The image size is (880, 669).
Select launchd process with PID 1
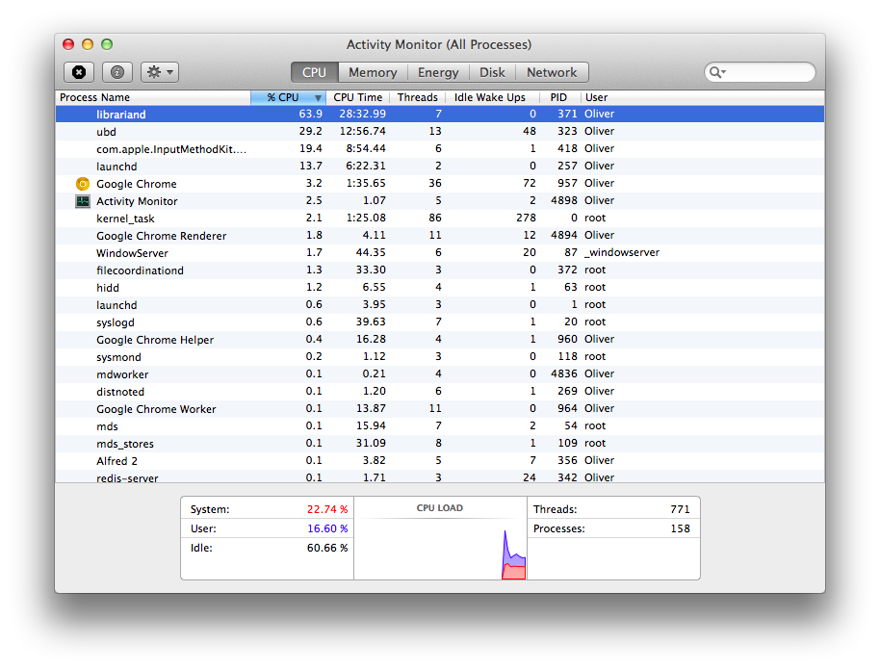pyautogui.click(x=440, y=305)
